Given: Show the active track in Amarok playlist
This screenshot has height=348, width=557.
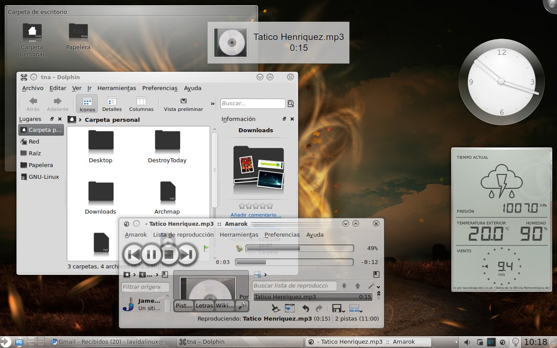Looking at the screenshot, I should 290,308.
